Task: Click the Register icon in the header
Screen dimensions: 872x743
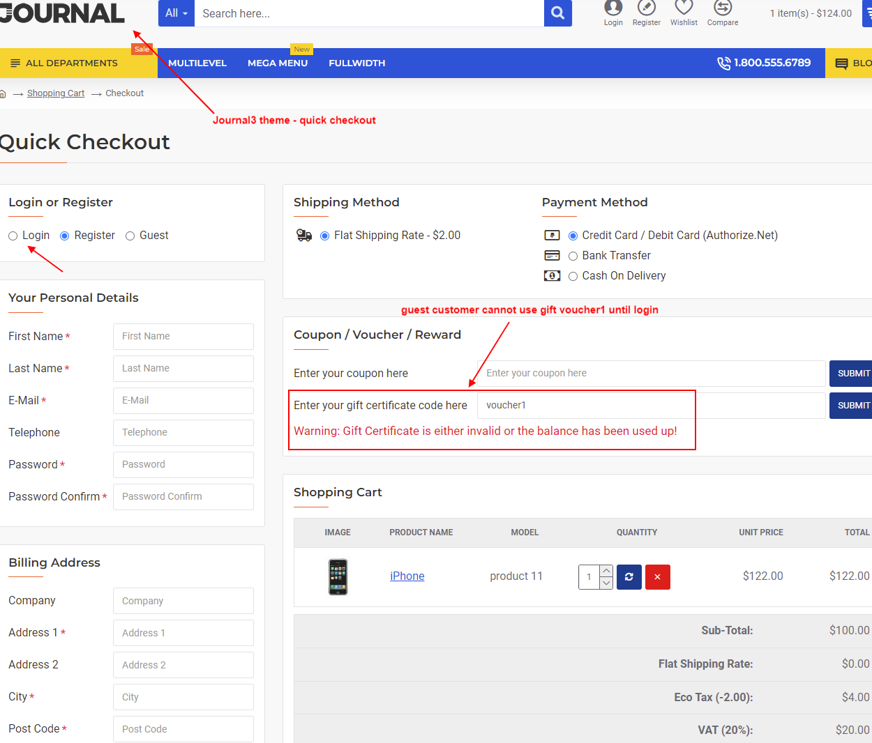Action: (x=646, y=13)
